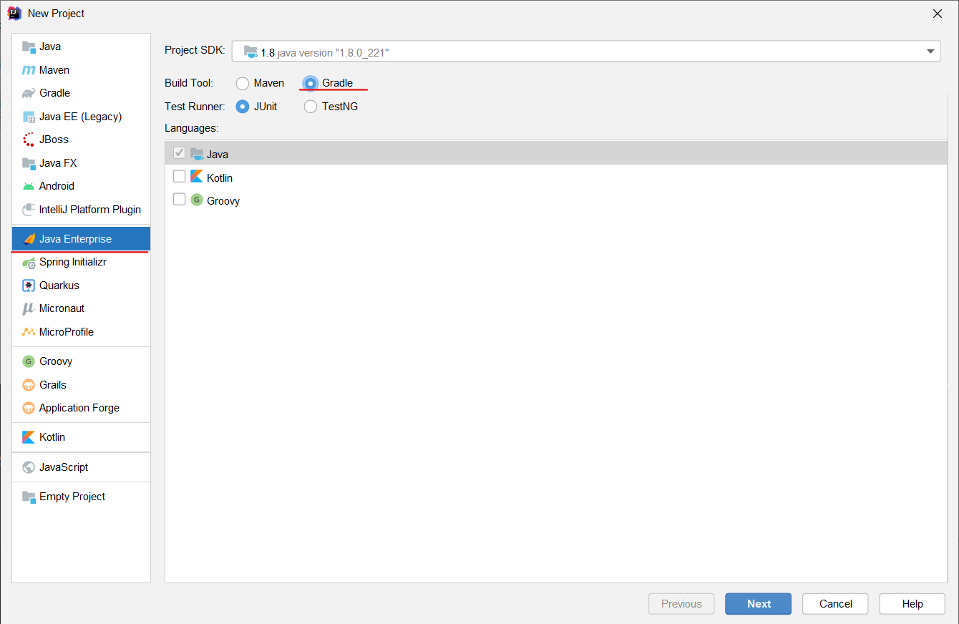Click the Cancel button
Screen dimensions: 959x624
click(x=835, y=604)
